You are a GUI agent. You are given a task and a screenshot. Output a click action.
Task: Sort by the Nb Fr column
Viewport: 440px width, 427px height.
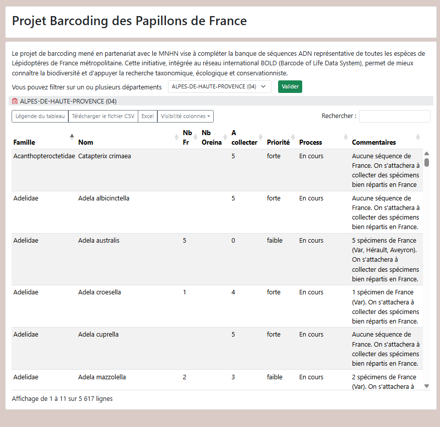click(190, 137)
